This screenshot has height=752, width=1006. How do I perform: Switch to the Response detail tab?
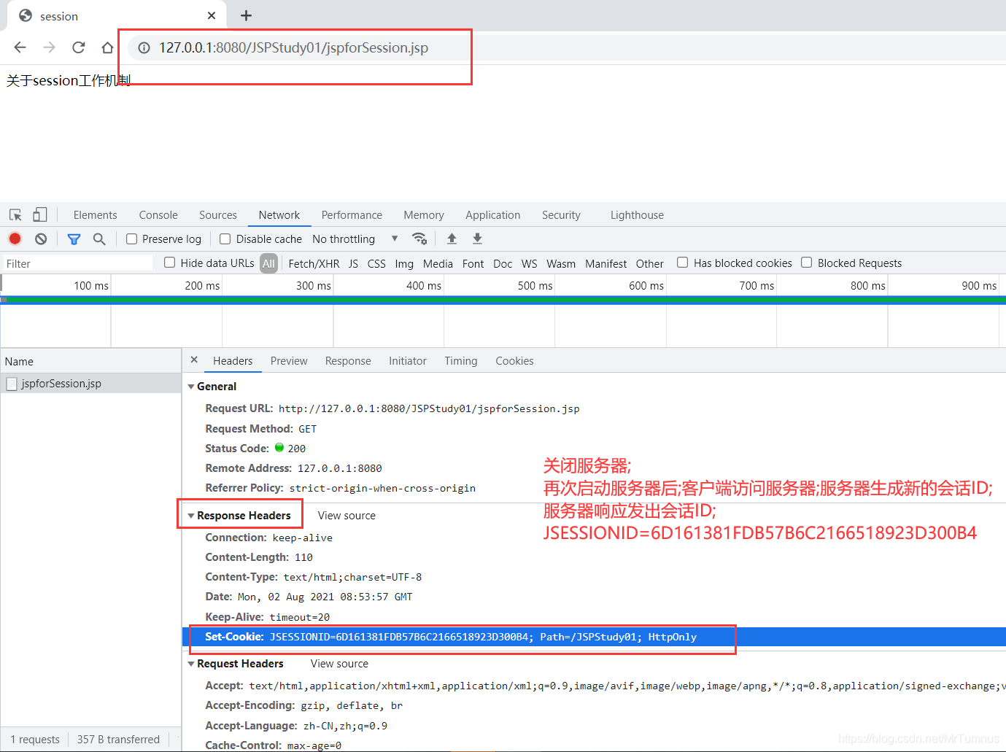pyautogui.click(x=348, y=361)
